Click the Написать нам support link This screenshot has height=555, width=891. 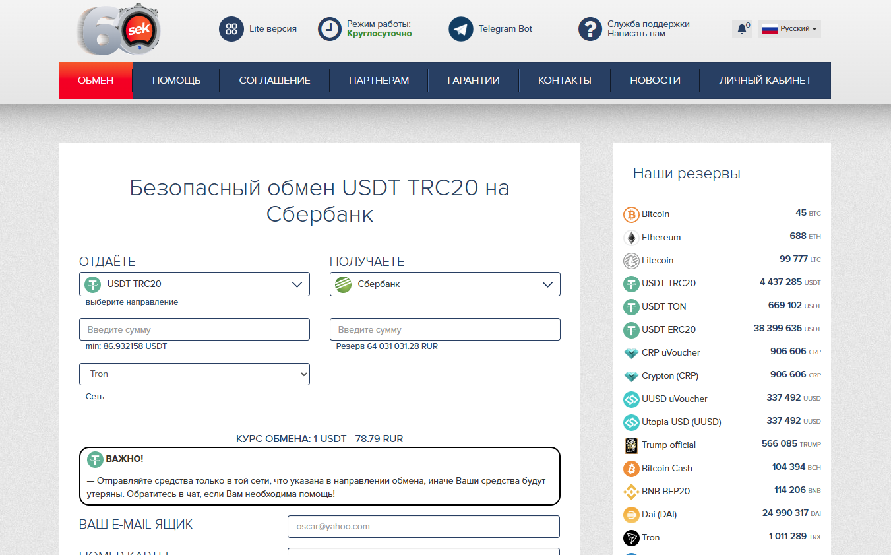[636, 34]
